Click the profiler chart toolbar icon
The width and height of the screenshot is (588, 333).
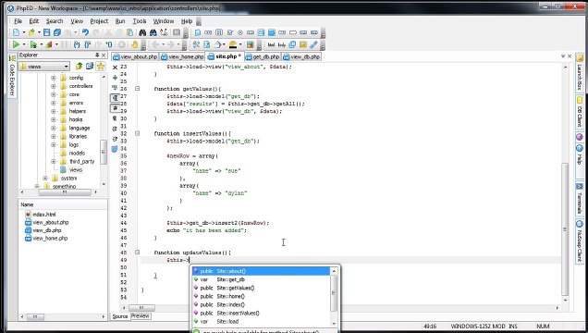(49, 44)
